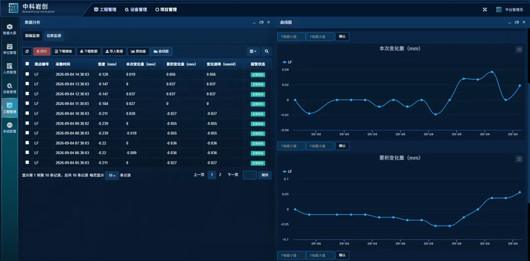Click the search magnifier in table toolbar
This screenshot has height=261, width=530.
coord(266,52)
